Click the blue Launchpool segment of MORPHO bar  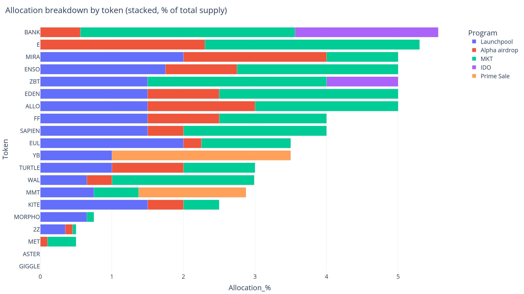point(63,217)
